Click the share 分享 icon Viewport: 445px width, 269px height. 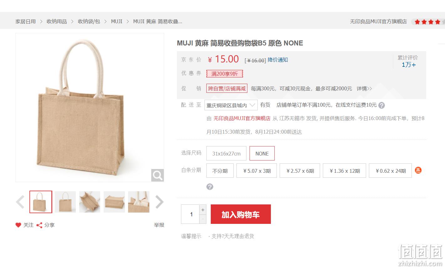coord(39,225)
